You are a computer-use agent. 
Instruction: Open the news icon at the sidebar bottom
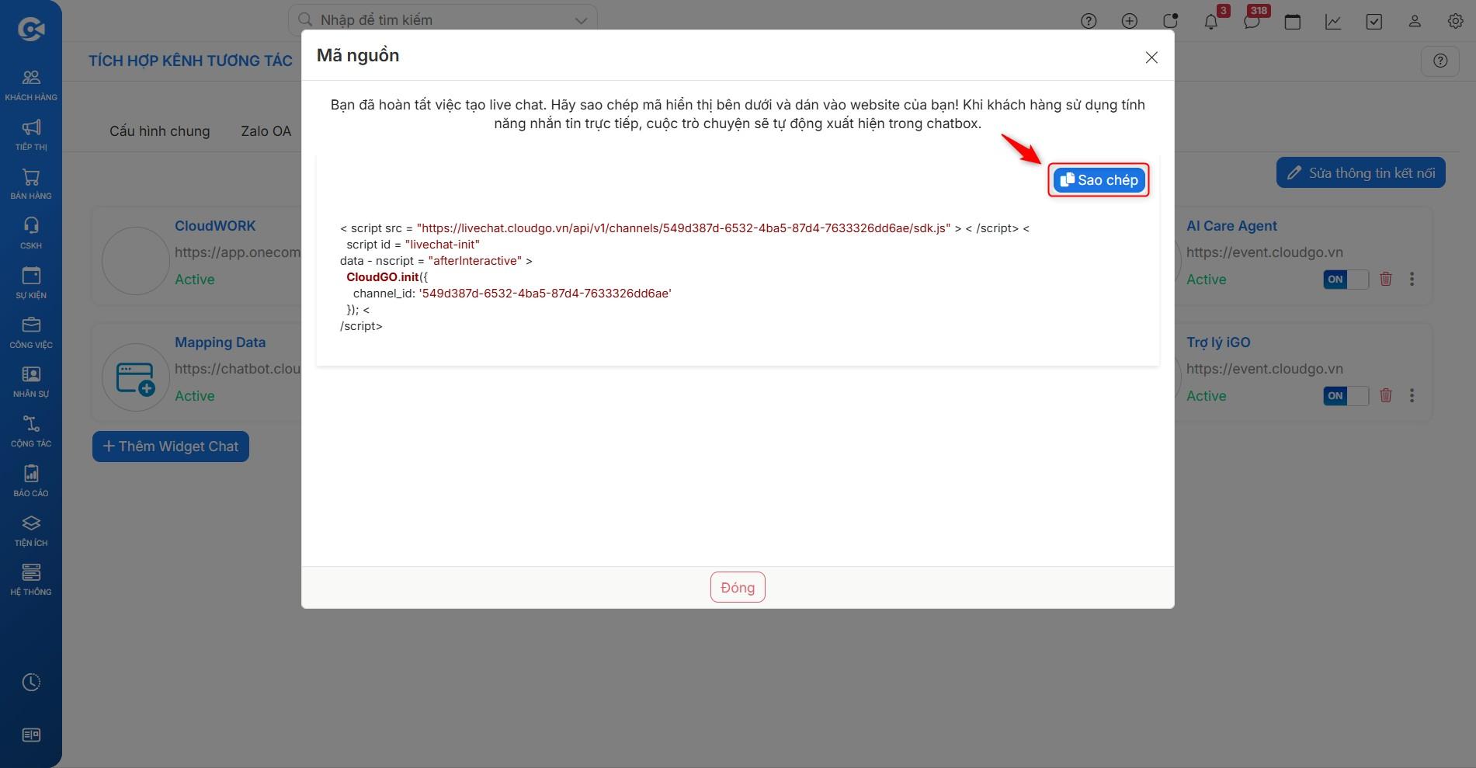(x=31, y=735)
